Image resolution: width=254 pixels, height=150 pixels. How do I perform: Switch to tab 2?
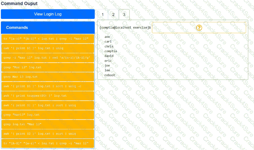(113, 14)
